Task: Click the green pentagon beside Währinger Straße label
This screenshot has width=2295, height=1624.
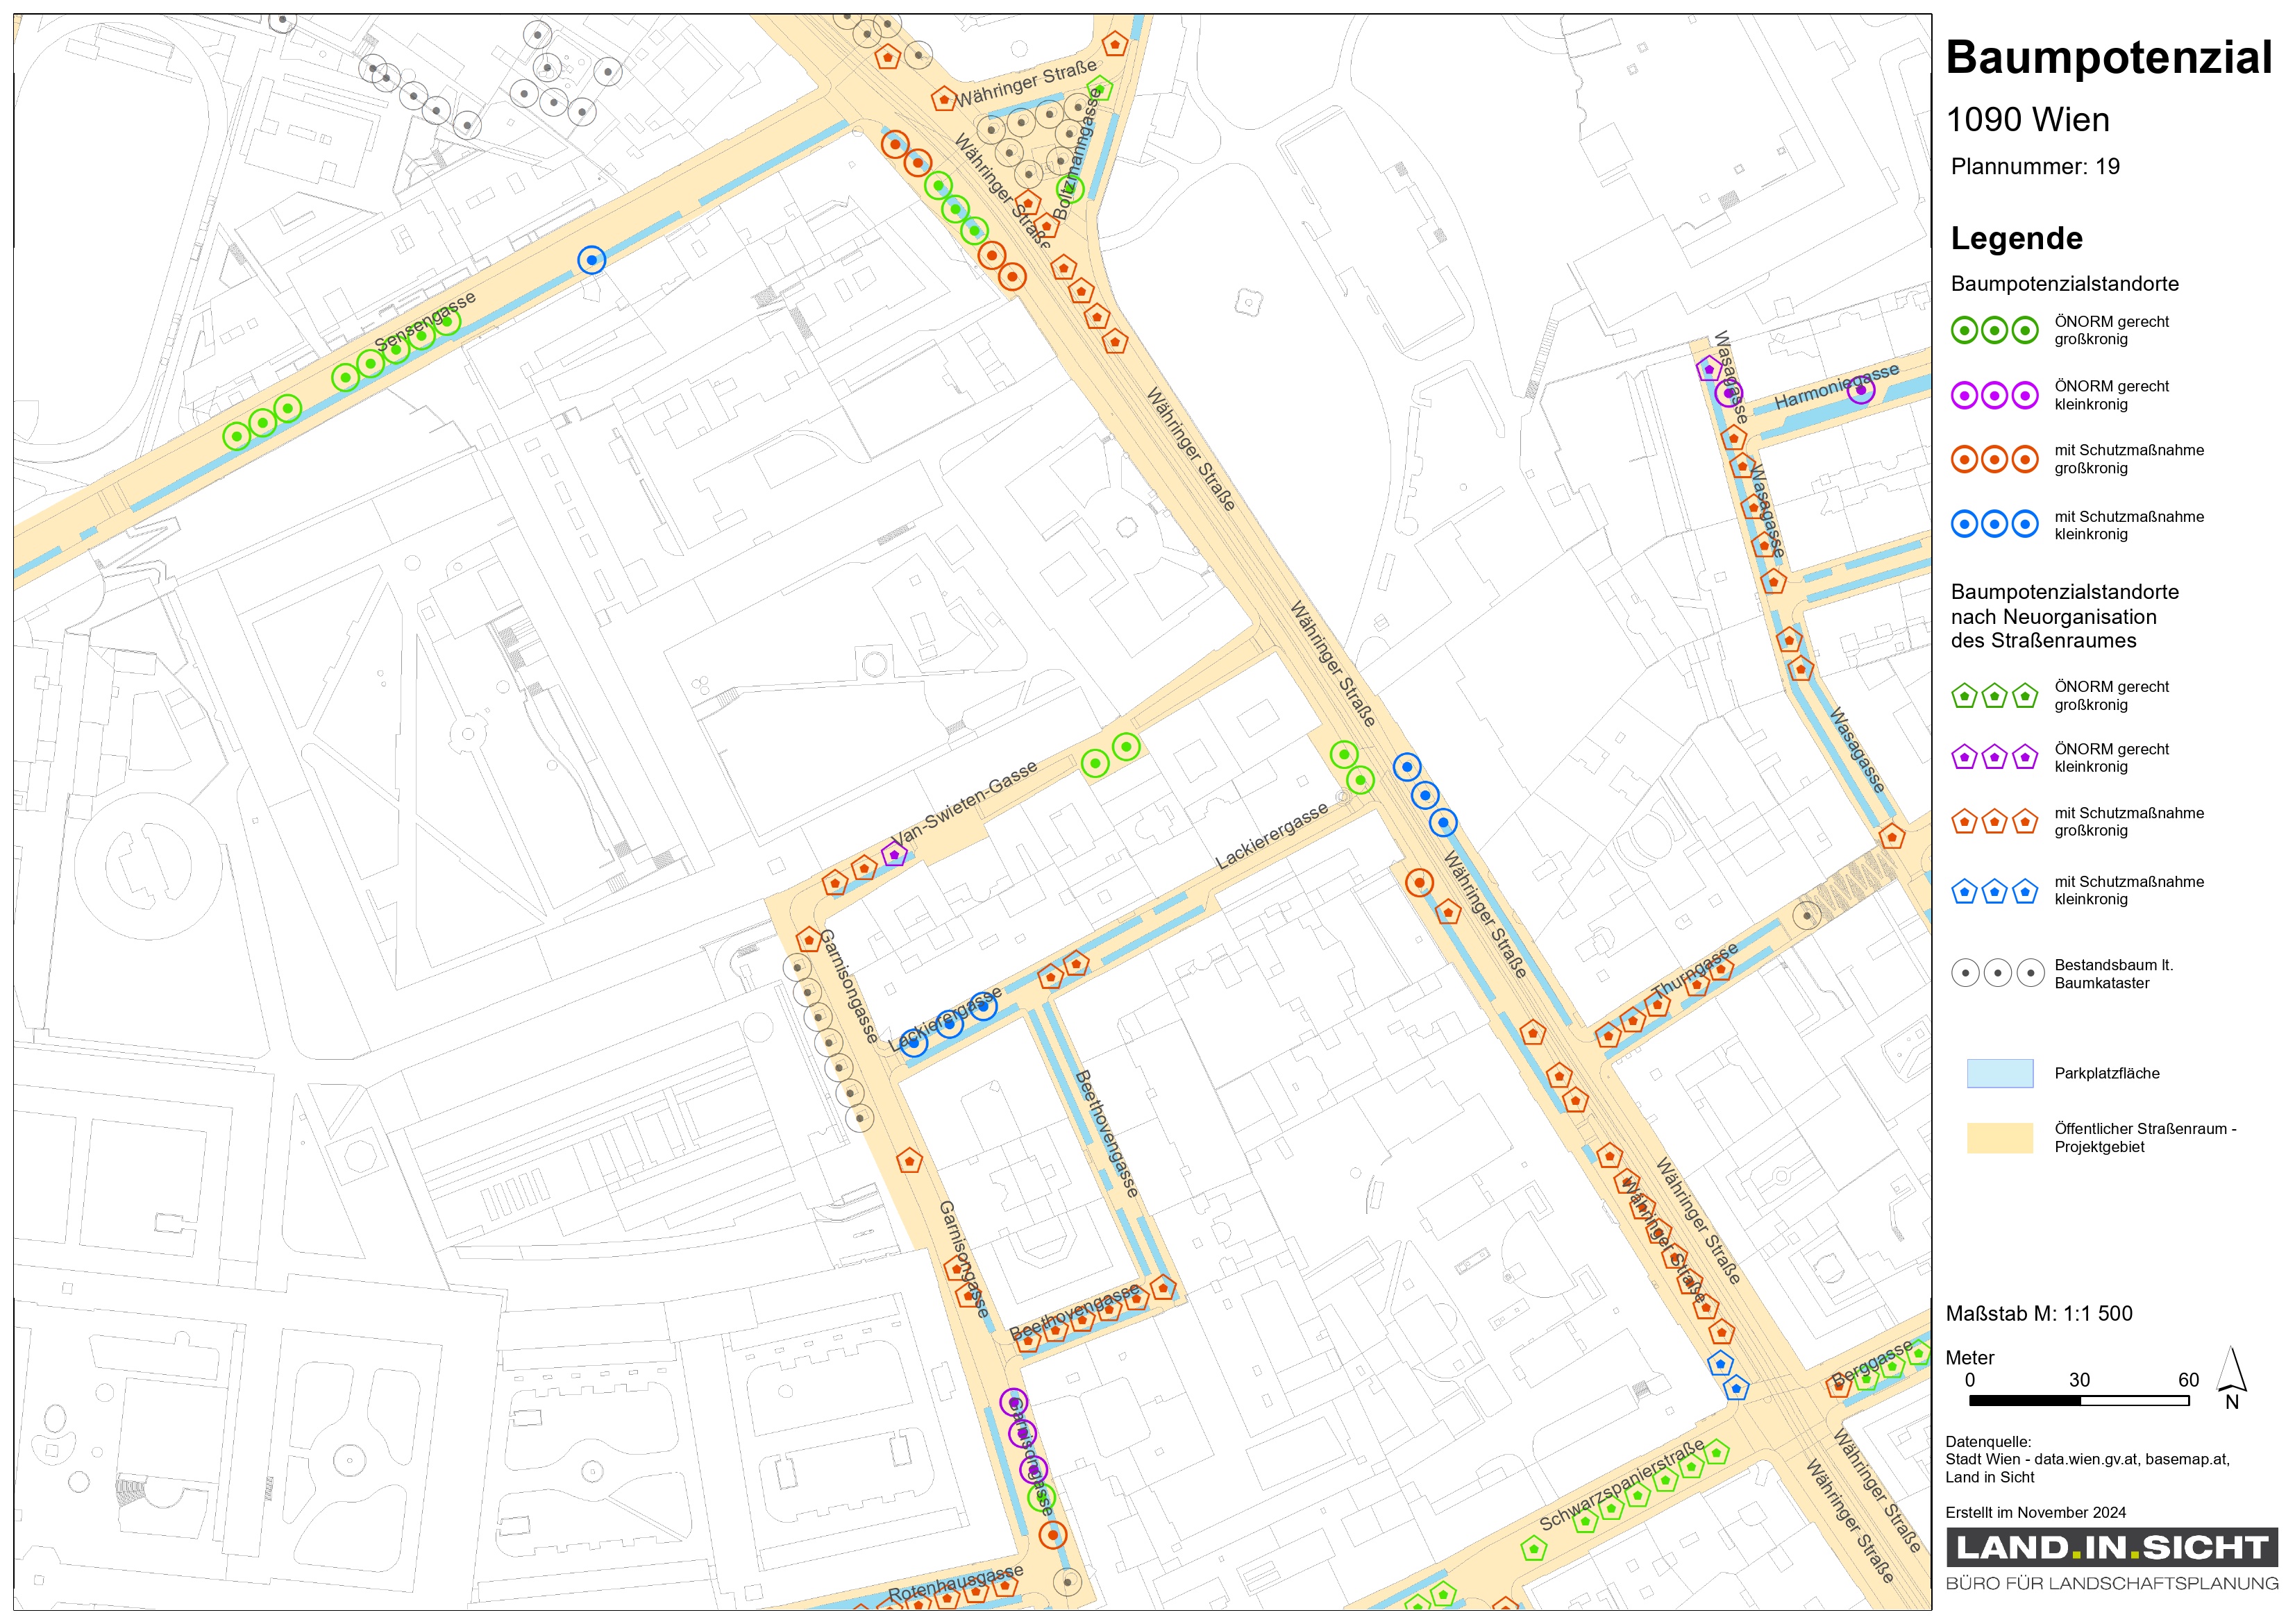Action: click(x=1099, y=87)
